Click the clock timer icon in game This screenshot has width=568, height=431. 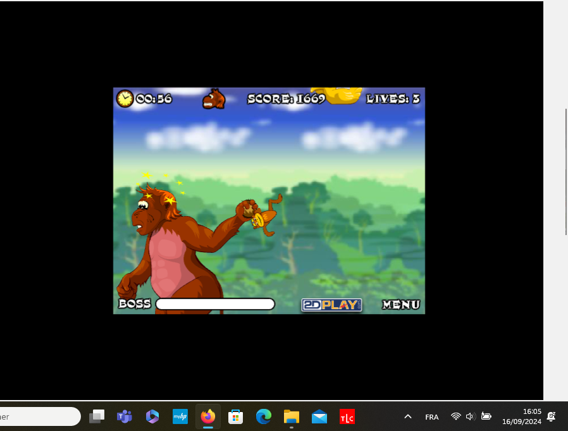(125, 99)
